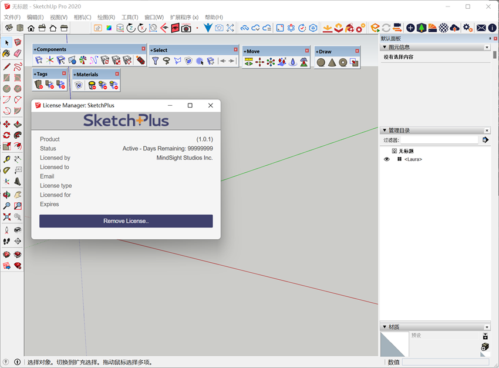Screen dimensions: 499x368
Task: Choose the Pan hand tool
Action: tap(18, 195)
